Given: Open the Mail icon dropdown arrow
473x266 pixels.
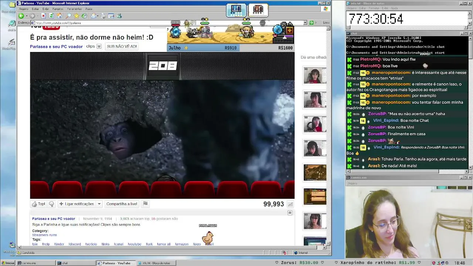Looking at the screenshot, I should coord(98,16).
